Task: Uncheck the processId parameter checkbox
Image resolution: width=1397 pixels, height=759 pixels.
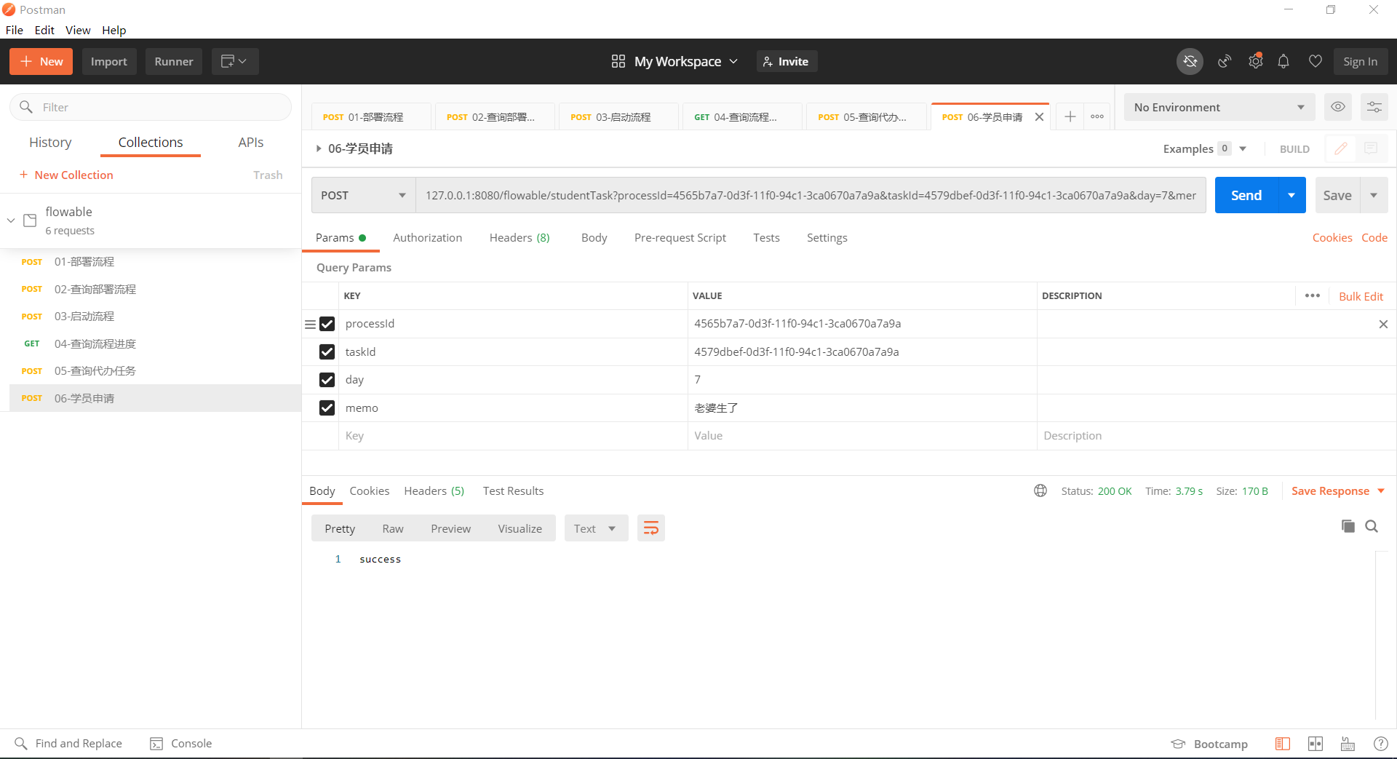Action: pos(327,324)
